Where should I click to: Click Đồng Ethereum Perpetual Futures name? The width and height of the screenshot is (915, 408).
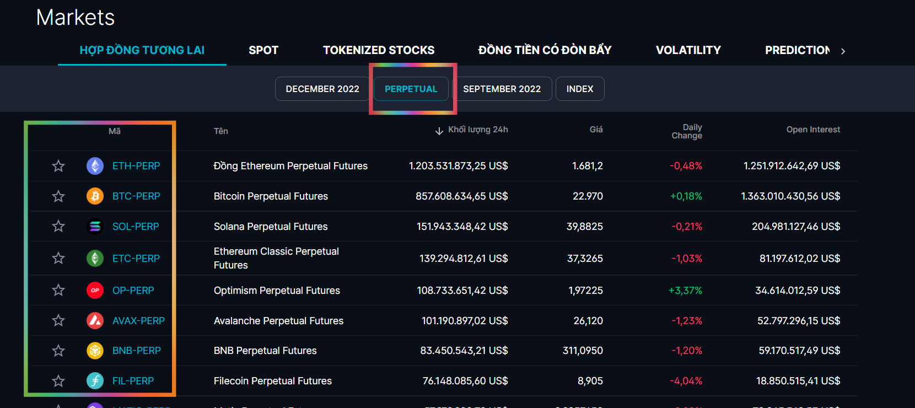290,166
